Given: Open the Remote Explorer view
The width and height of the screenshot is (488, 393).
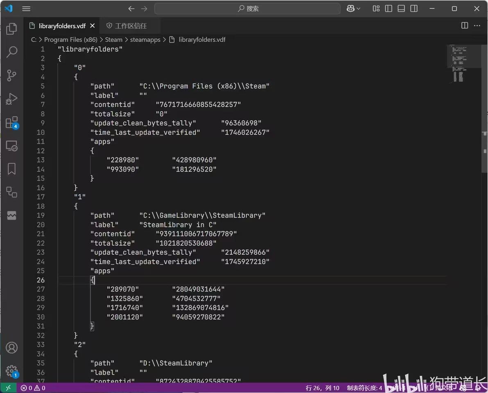Looking at the screenshot, I should tap(12, 146).
